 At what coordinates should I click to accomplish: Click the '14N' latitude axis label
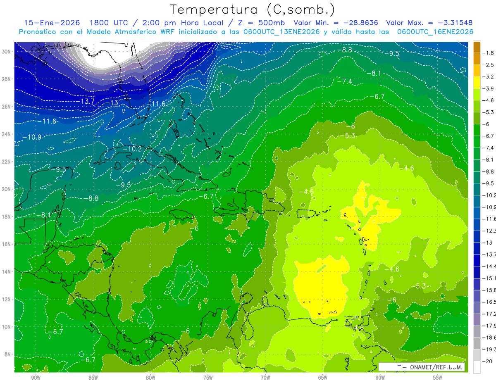tap(7, 271)
